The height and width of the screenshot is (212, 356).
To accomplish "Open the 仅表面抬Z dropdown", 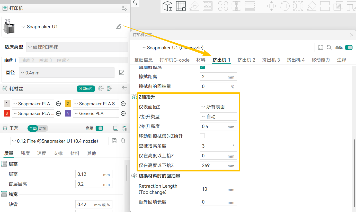I will (x=218, y=107).
